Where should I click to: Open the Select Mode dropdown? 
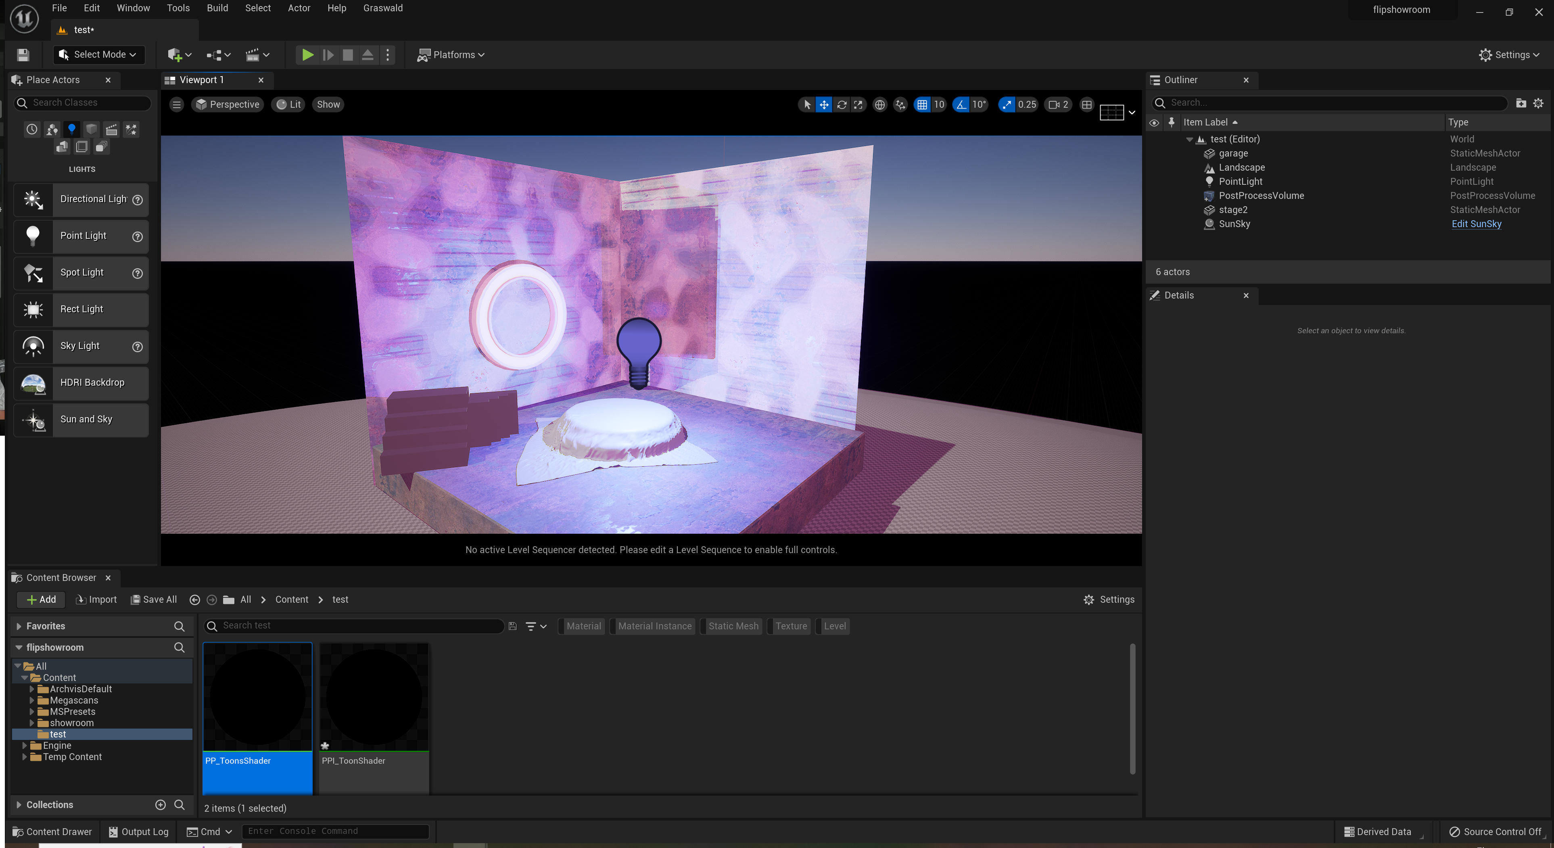pos(99,55)
